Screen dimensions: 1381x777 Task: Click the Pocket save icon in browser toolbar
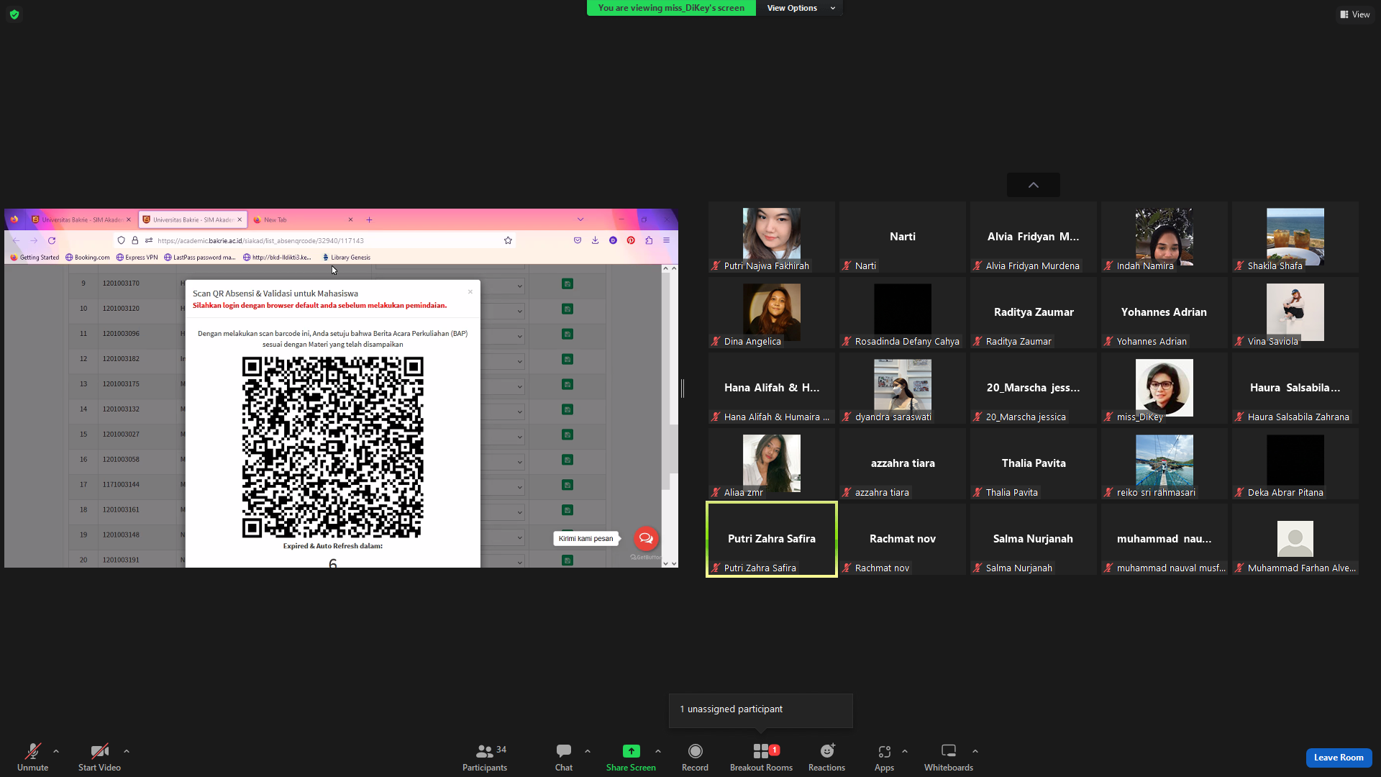pyautogui.click(x=578, y=240)
